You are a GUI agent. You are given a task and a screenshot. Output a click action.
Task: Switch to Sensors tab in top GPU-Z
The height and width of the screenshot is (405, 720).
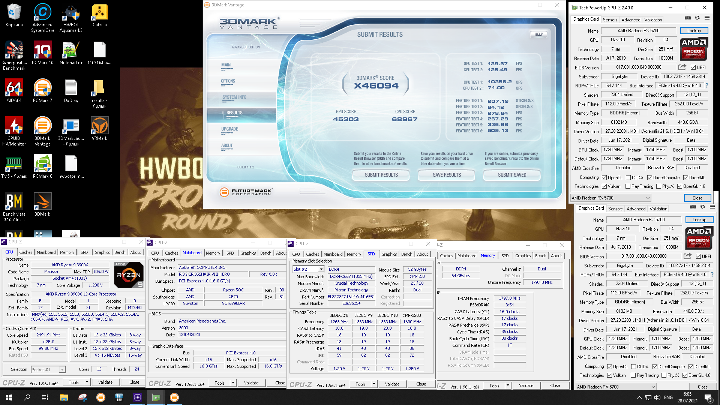click(x=610, y=20)
